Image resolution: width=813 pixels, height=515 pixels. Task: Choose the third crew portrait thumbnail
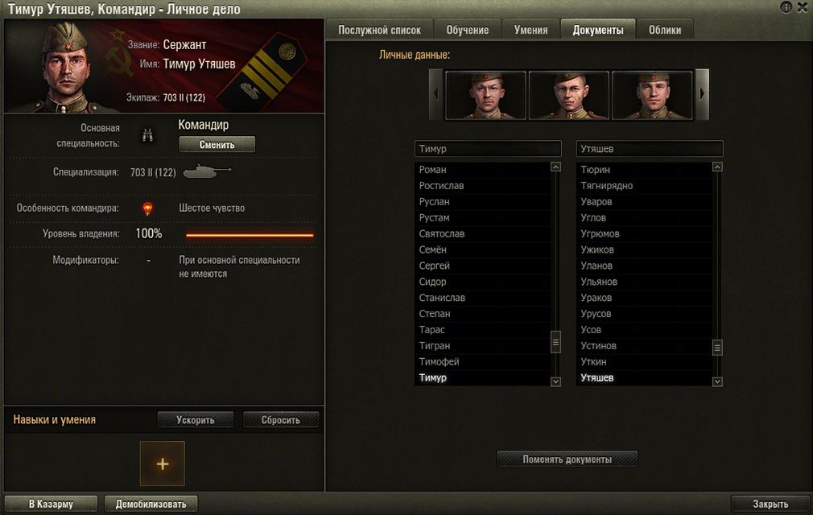[x=652, y=95]
